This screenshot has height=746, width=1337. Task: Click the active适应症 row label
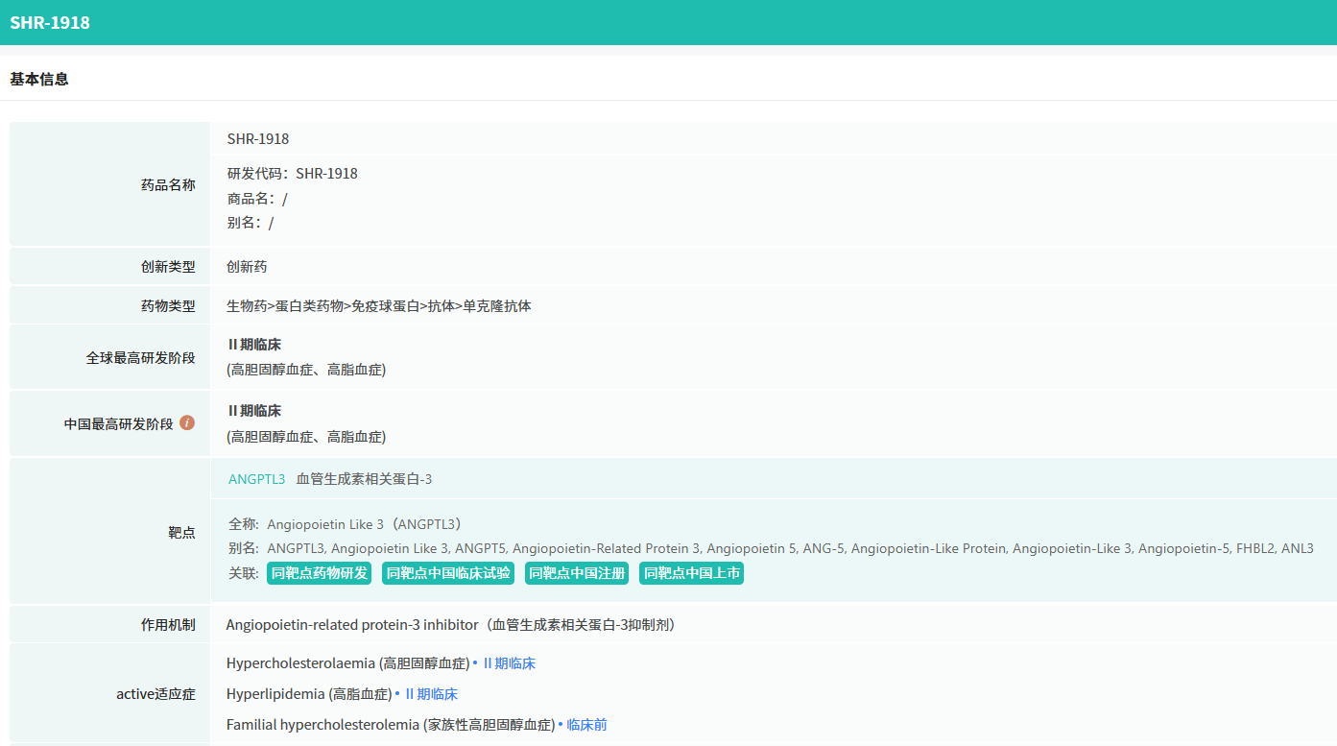tap(155, 694)
